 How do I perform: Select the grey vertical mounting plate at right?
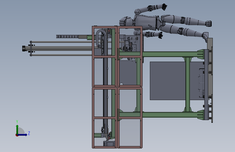point(206,85)
